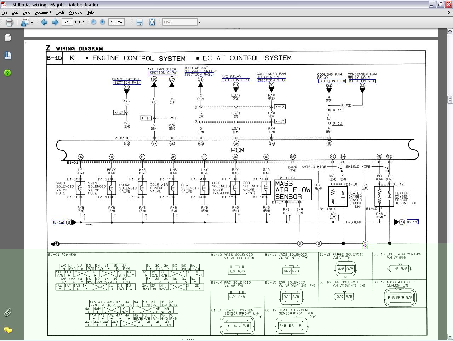Click the collaboration meeting icon in toolbar
This screenshot has width=453, height=341.
click(x=25, y=22)
